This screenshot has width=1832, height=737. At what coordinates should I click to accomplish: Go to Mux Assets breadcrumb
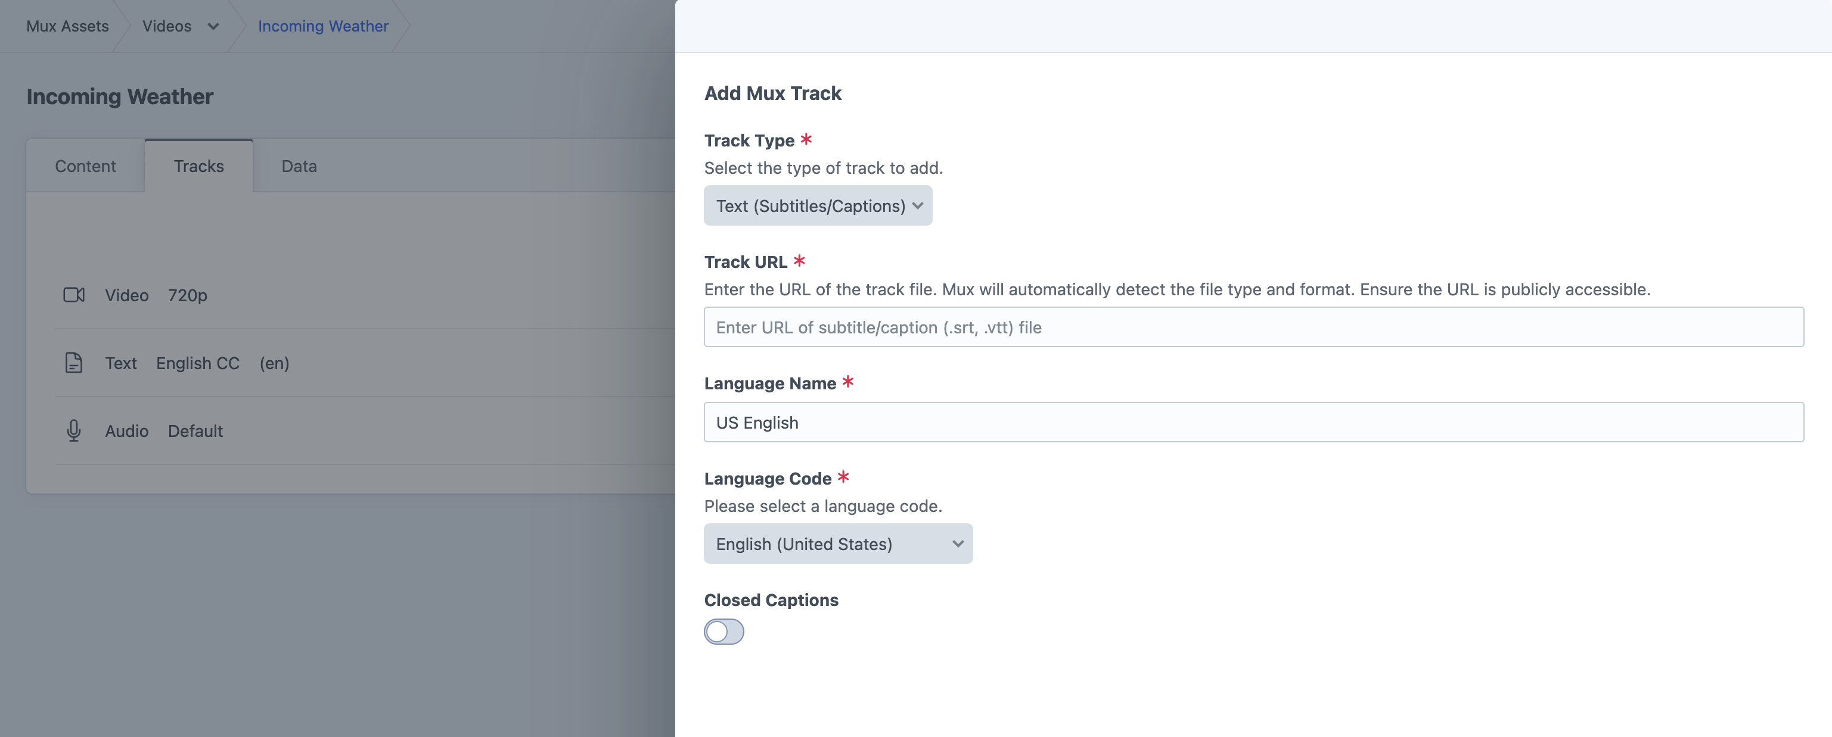coord(67,26)
